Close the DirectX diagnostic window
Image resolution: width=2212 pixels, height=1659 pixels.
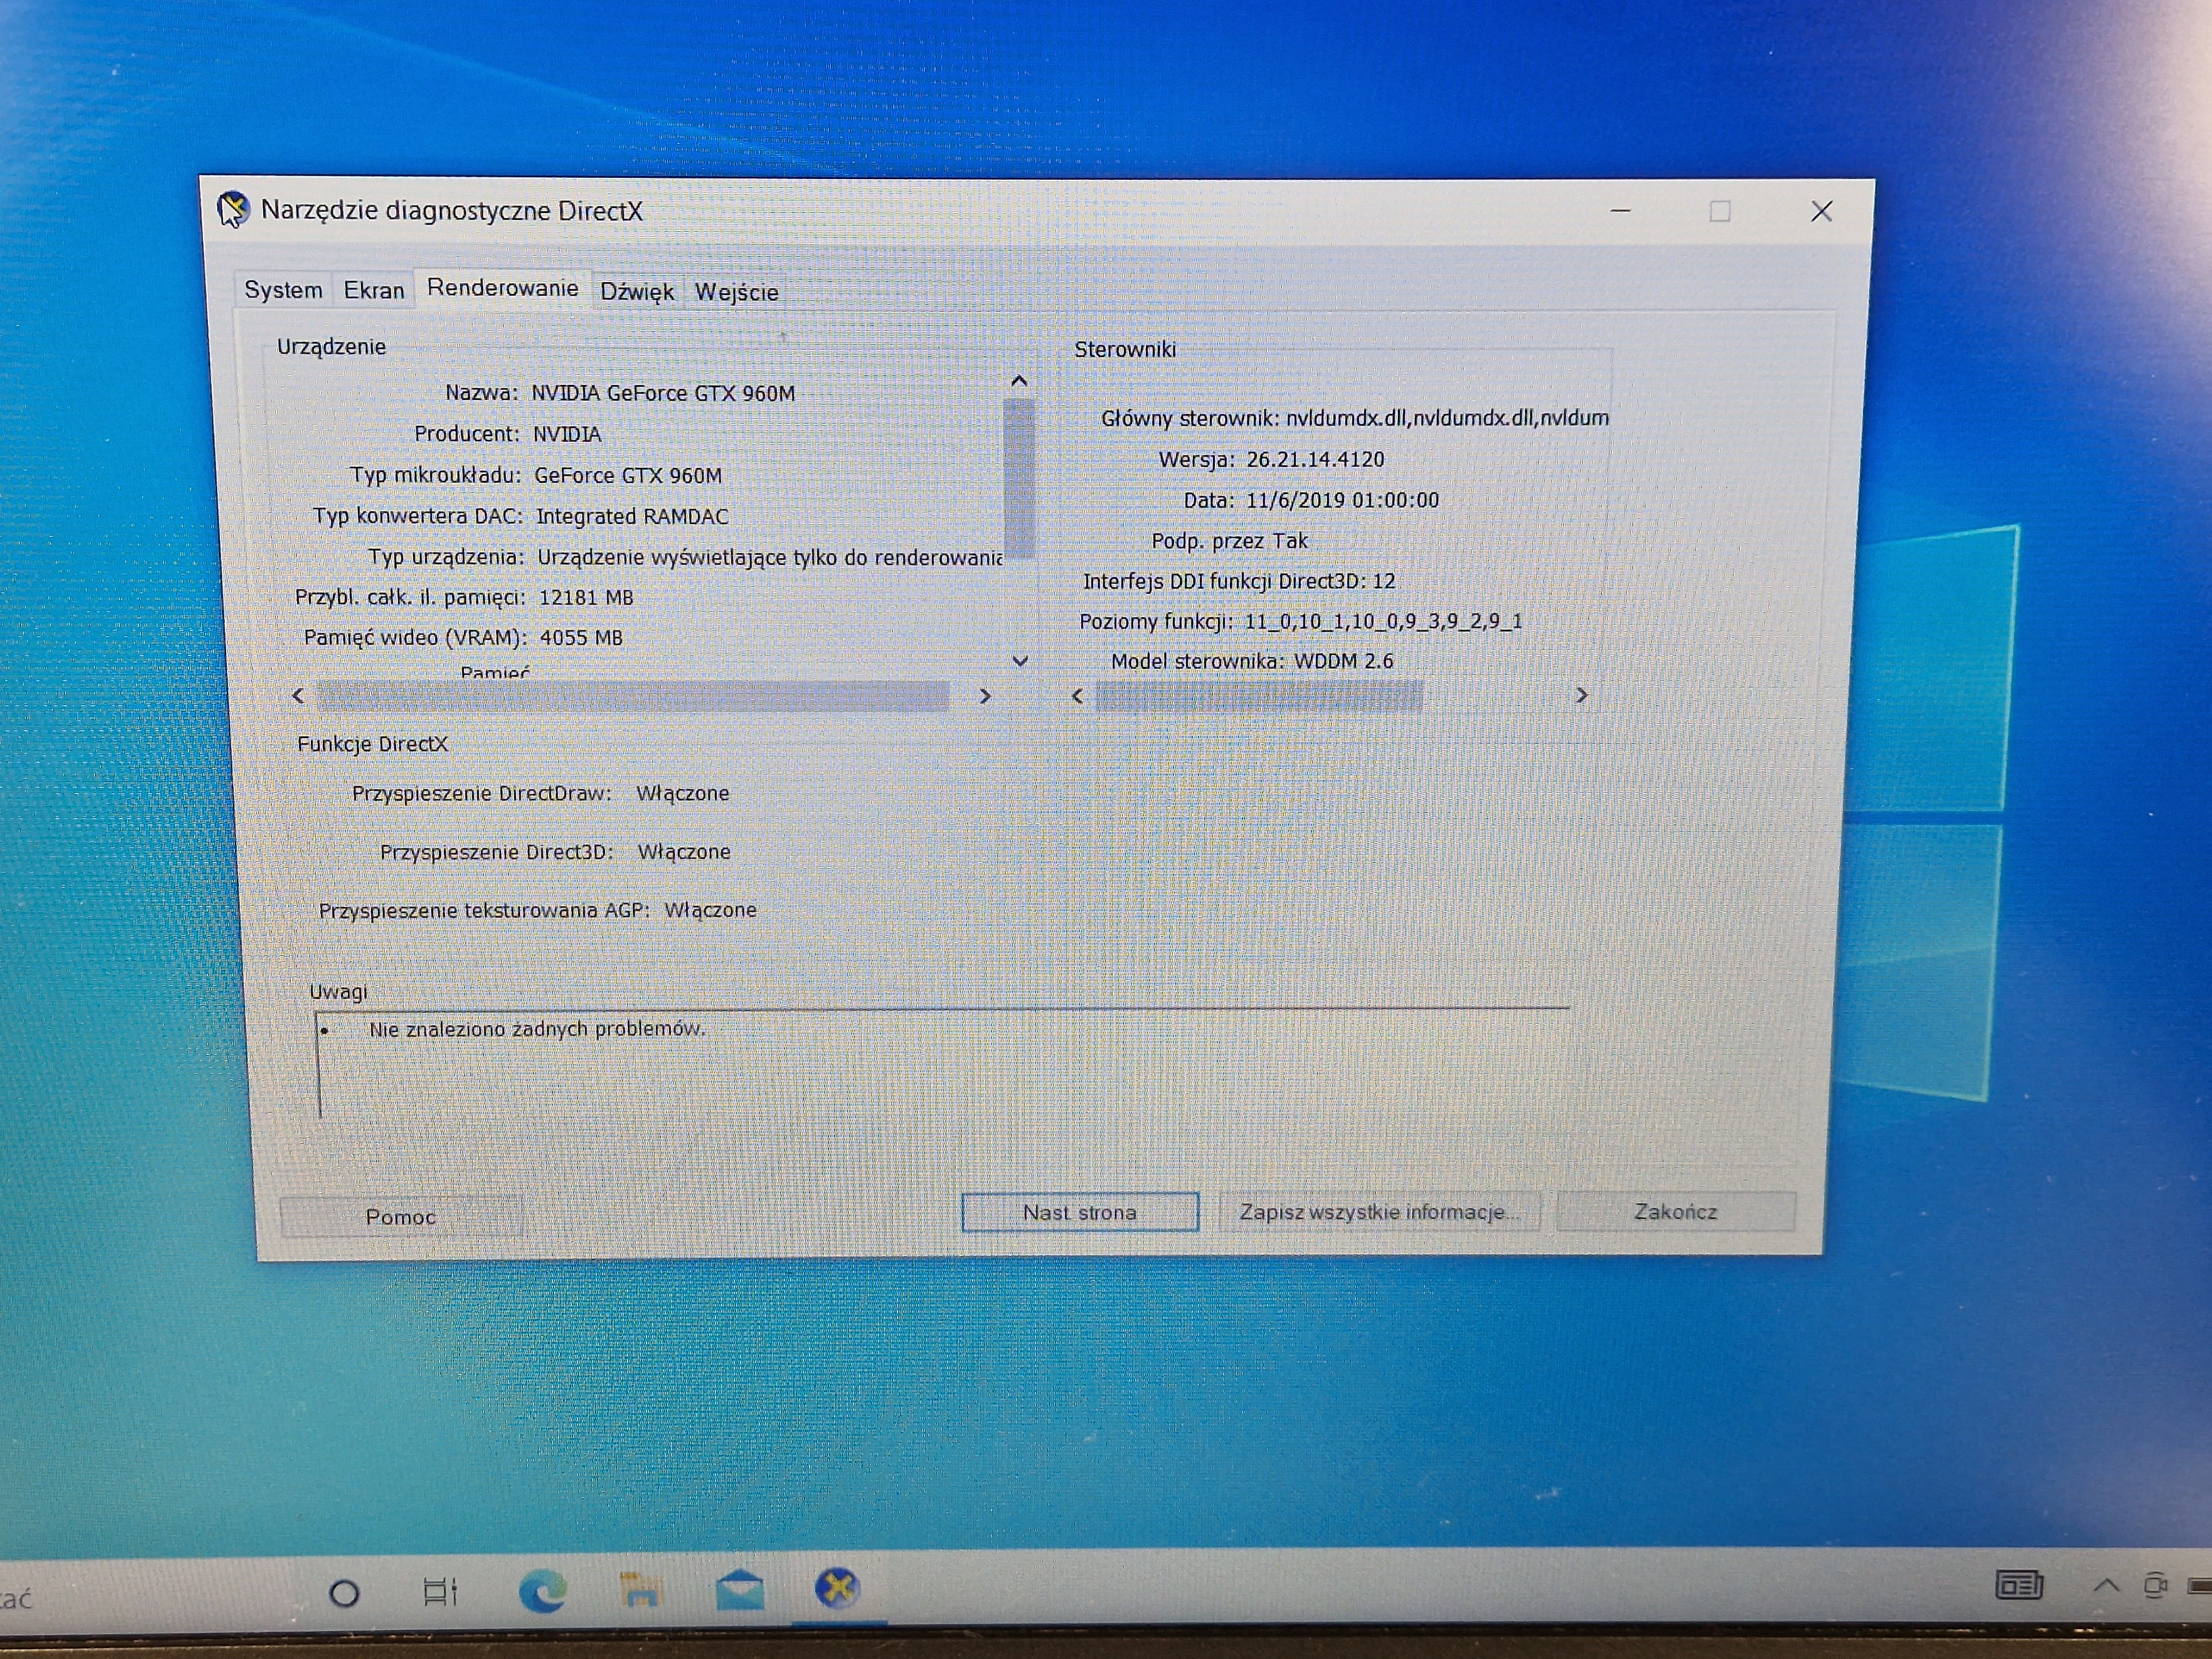(1821, 211)
